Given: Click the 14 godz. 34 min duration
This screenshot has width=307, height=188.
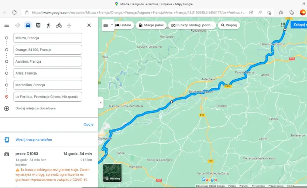Looking at the screenshot, I should (77, 154).
